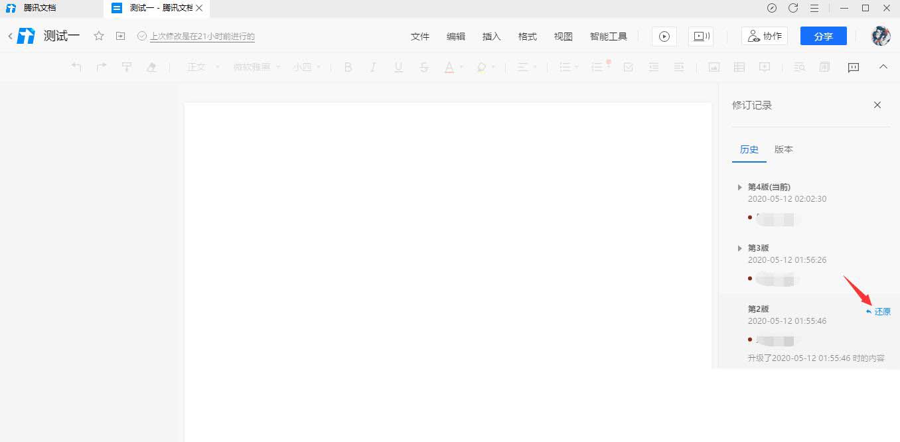Click the 测试一 document title
This screenshot has height=442, width=900.
(62, 36)
